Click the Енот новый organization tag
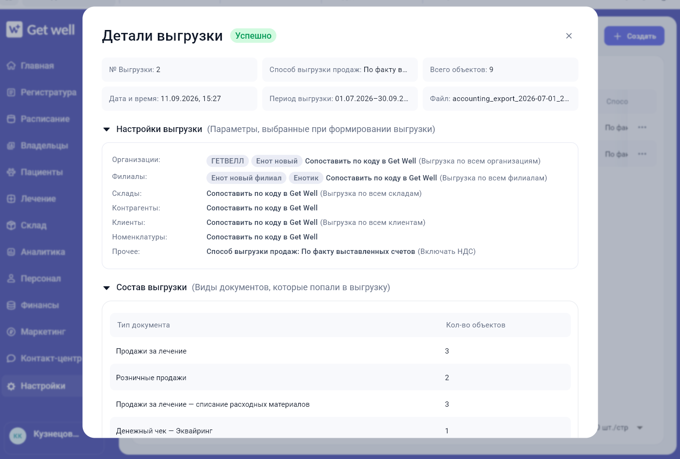The height and width of the screenshot is (459, 680). pyautogui.click(x=277, y=161)
